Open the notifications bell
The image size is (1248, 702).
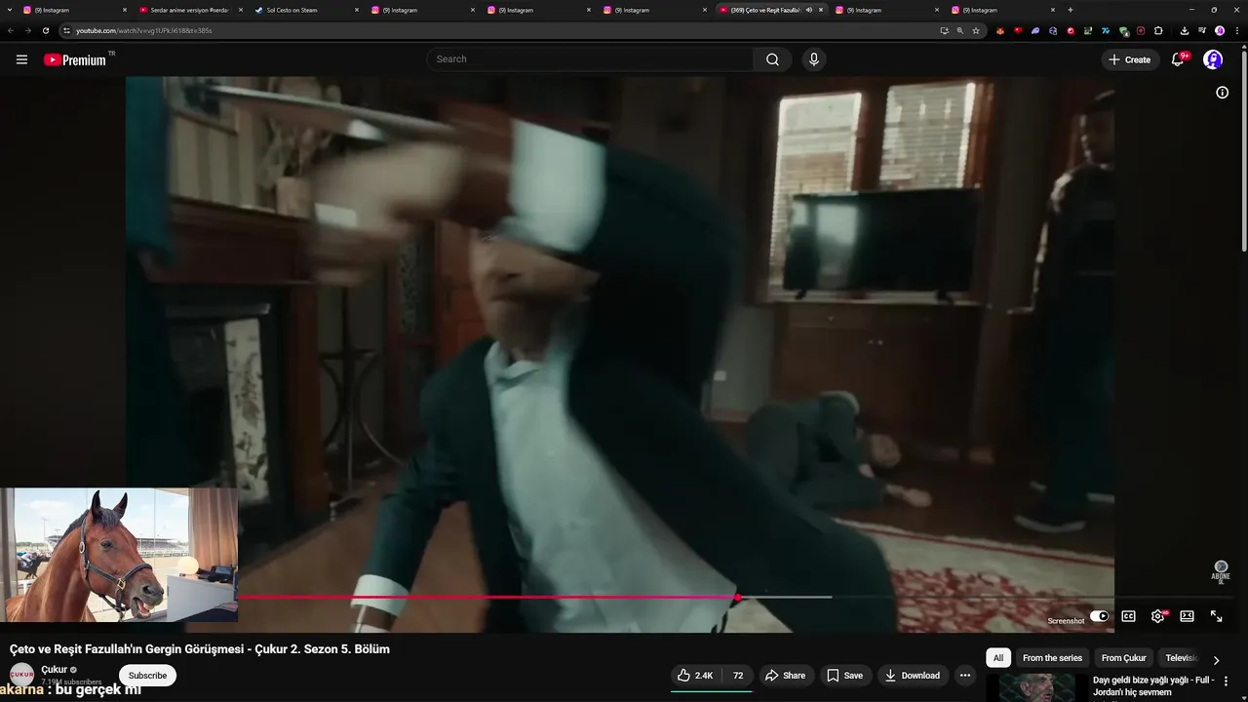[1178, 59]
